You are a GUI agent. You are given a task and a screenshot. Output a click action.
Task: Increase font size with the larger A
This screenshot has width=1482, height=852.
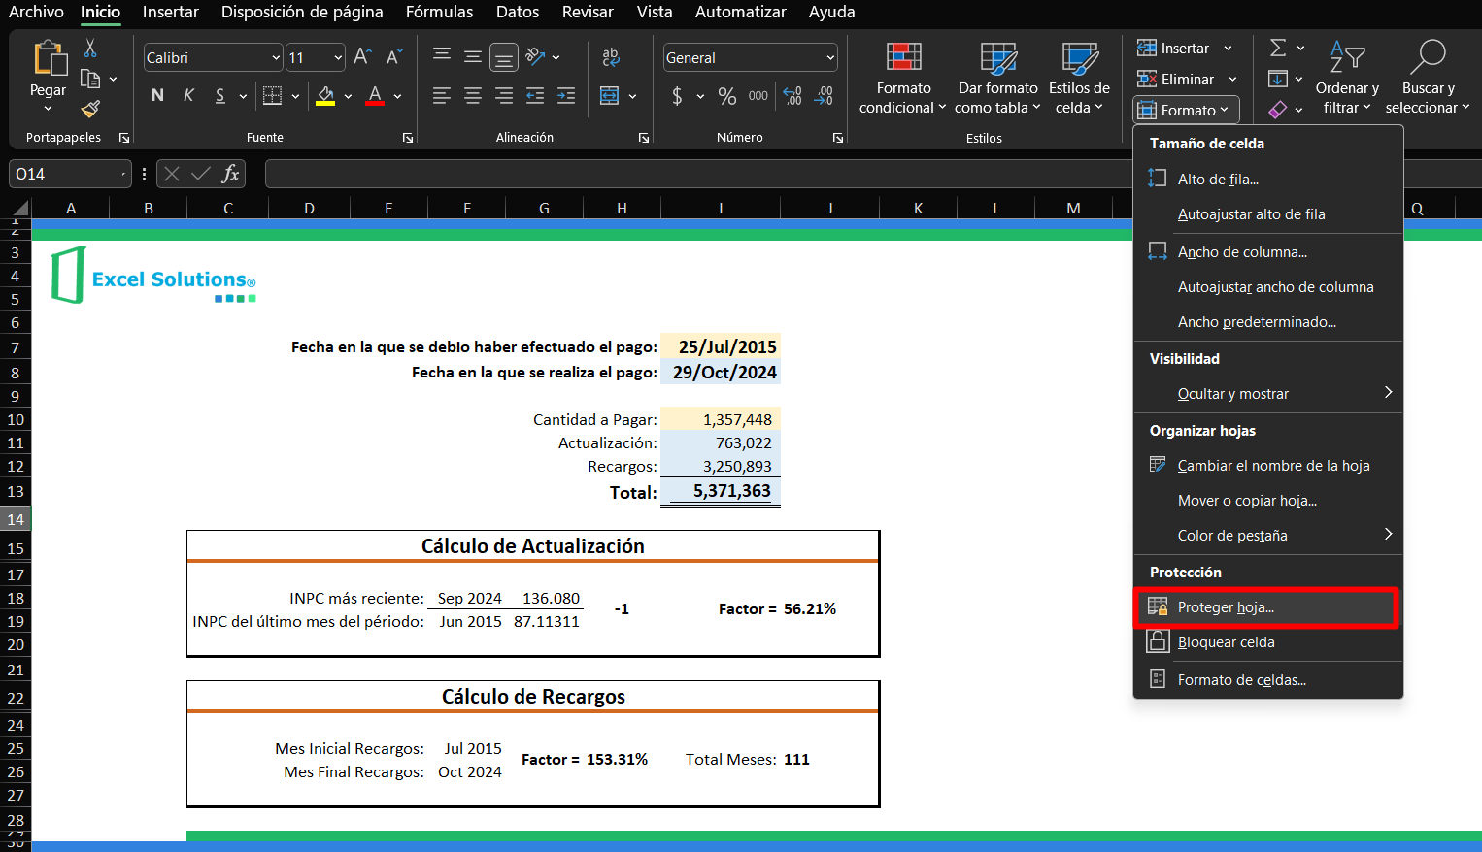(x=362, y=57)
